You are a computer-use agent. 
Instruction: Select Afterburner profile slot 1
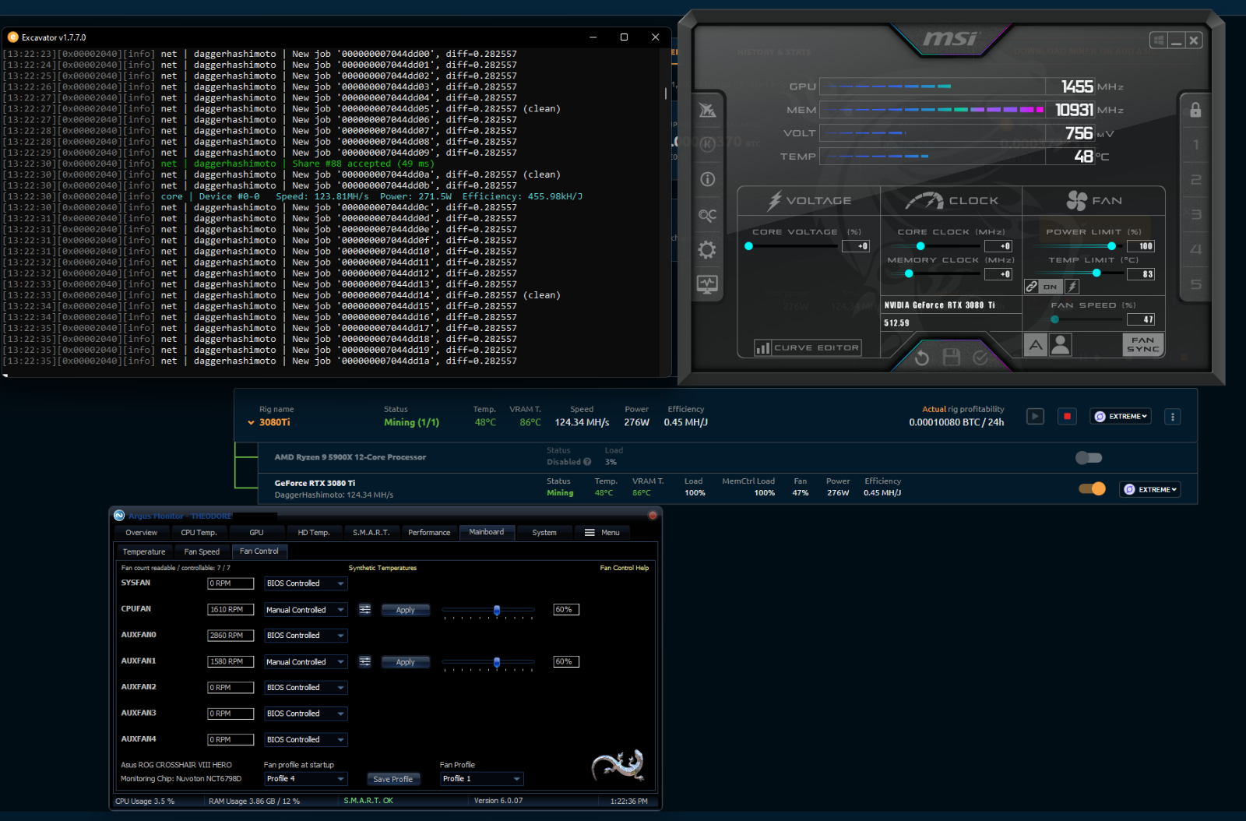1196,145
